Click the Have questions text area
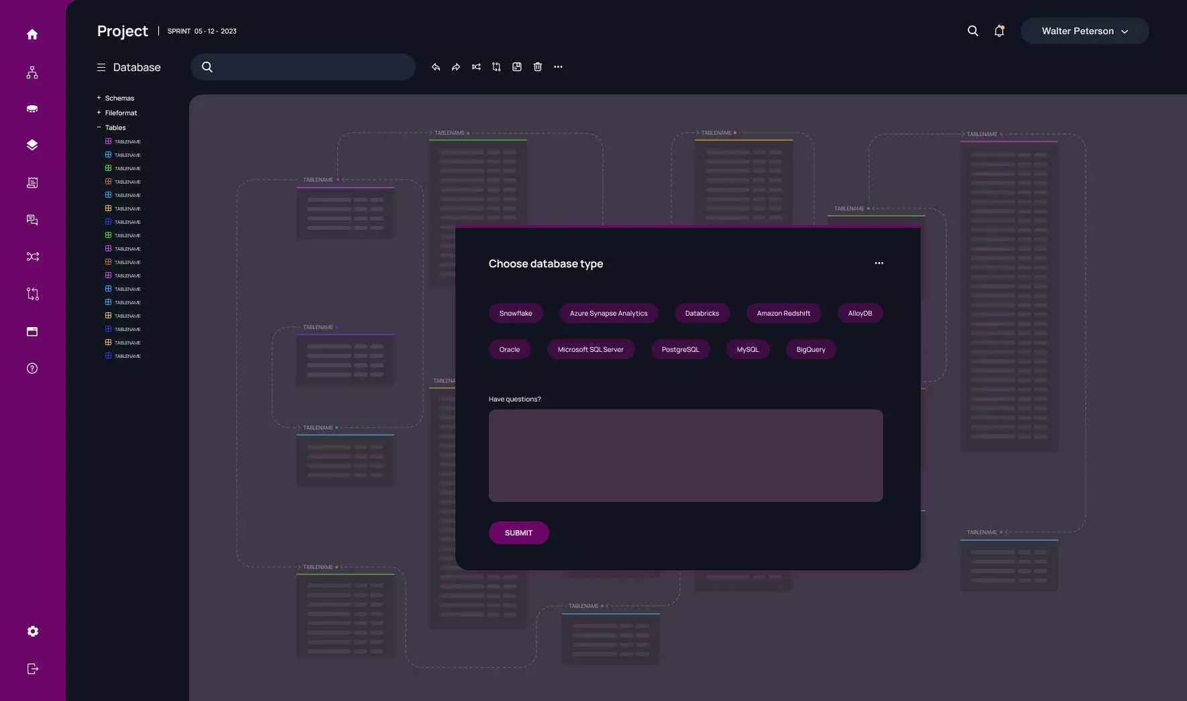The width and height of the screenshot is (1187, 701). 686,456
